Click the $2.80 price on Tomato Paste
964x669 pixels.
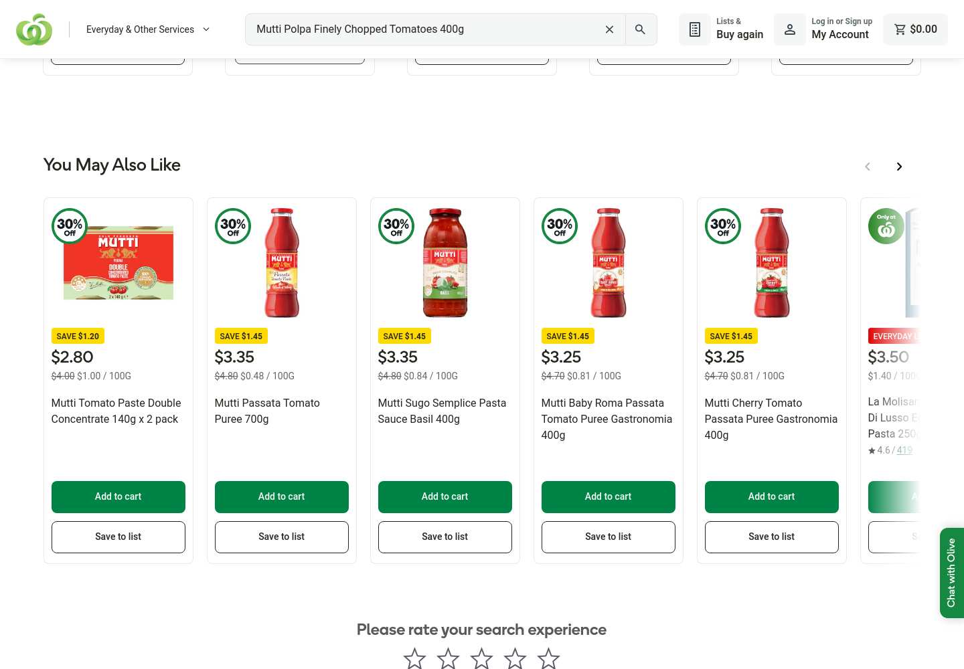pos(72,357)
